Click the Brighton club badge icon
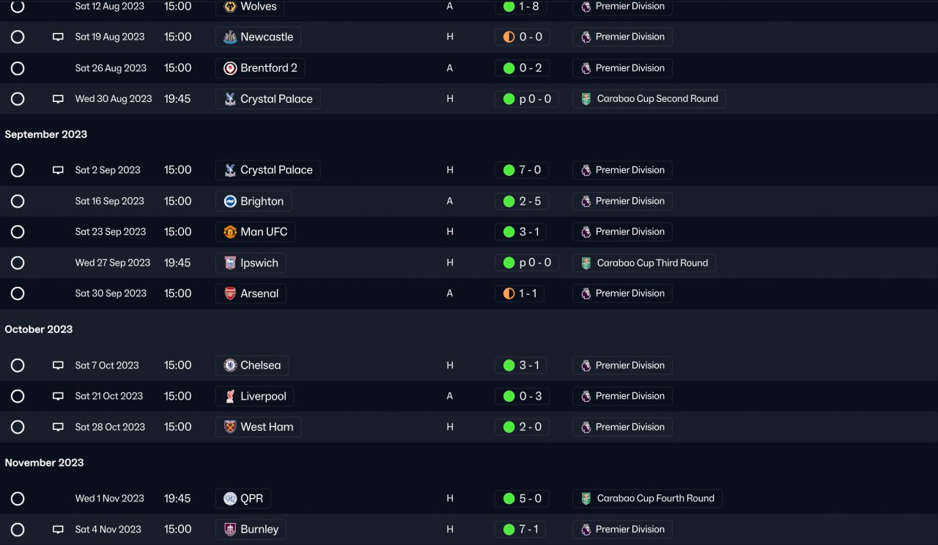 [x=230, y=201]
